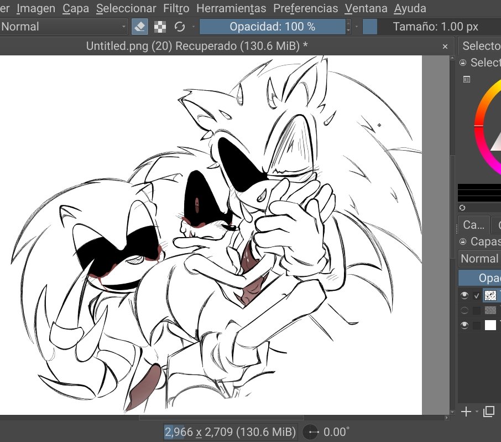Image resolution: width=501 pixels, height=442 pixels.
Task: Click the image dimensions 2,966 x 2,709 status
Action: (x=230, y=432)
